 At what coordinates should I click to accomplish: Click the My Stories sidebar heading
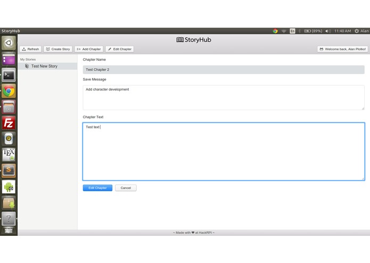tap(28, 60)
